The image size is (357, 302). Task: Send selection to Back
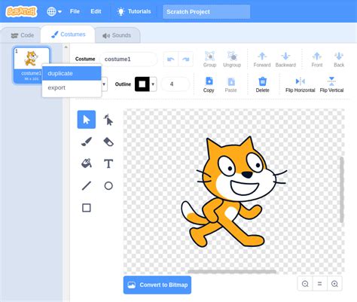339,59
